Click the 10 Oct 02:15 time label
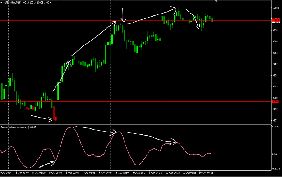The width and height of the screenshot is (282, 177). [190, 173]
